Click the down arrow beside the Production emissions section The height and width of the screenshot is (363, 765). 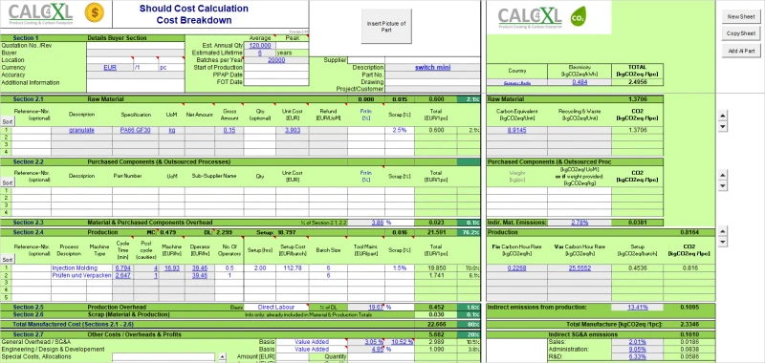724,243
